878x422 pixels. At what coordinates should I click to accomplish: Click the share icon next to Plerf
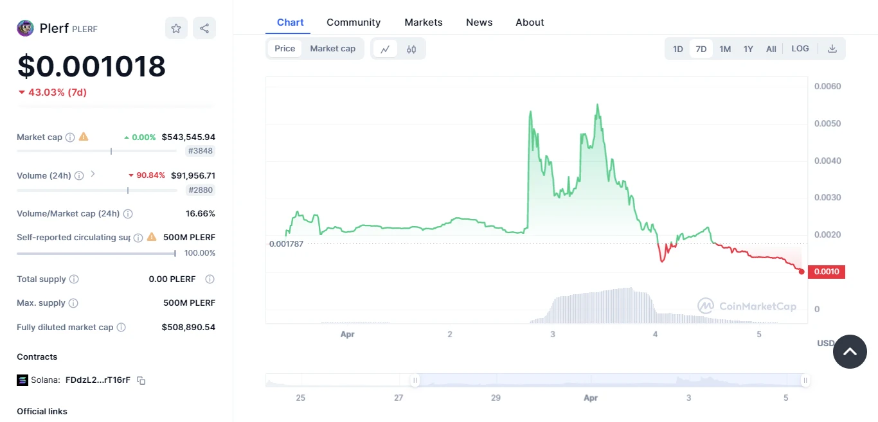[x=204, y=28]
